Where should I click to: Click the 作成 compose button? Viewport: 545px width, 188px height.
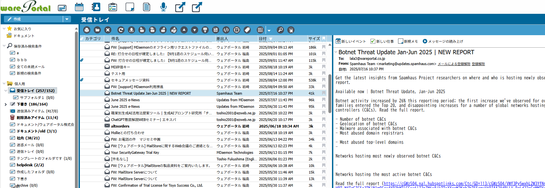[33, 19]
